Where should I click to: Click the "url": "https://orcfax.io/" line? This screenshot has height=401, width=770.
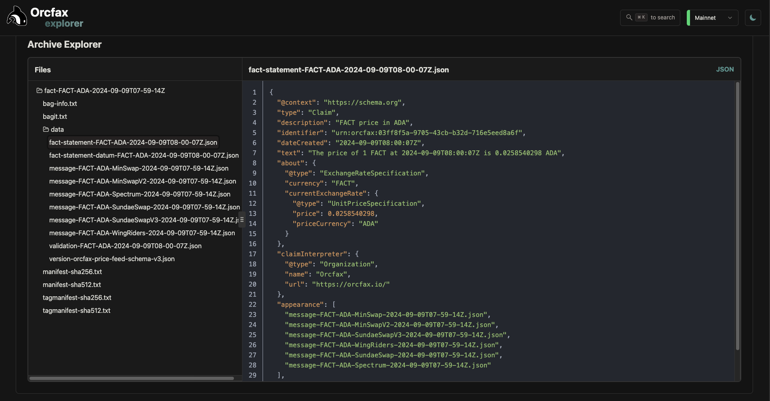coord(337,284)
